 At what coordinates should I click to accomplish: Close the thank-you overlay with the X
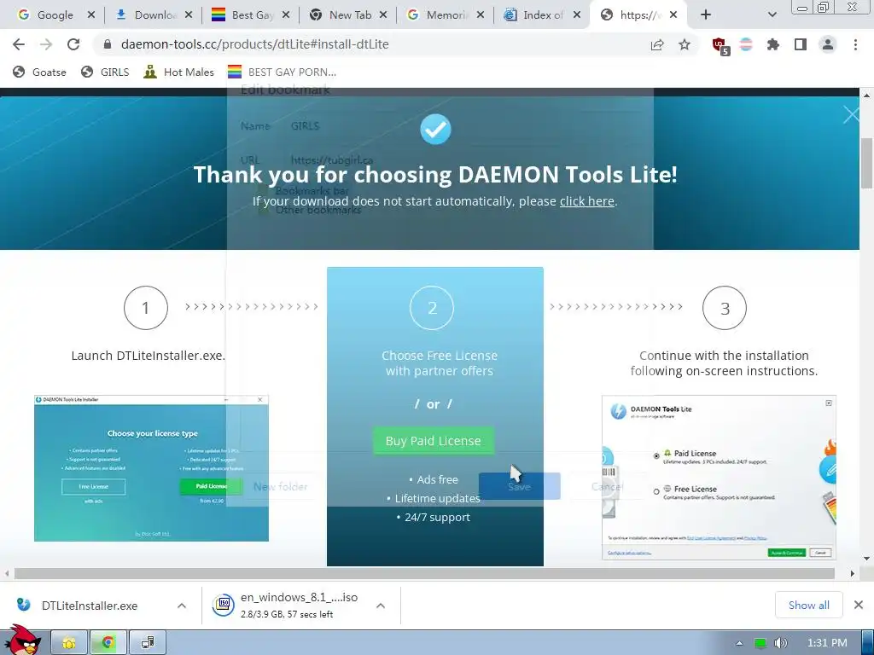(851, 115)
